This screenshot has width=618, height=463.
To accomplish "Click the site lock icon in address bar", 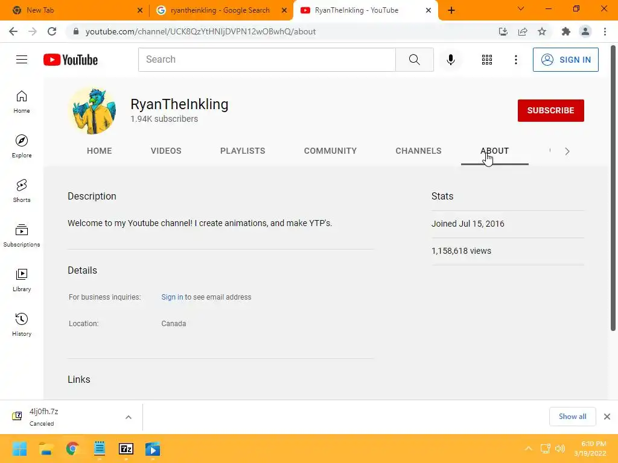I will 76,31.
